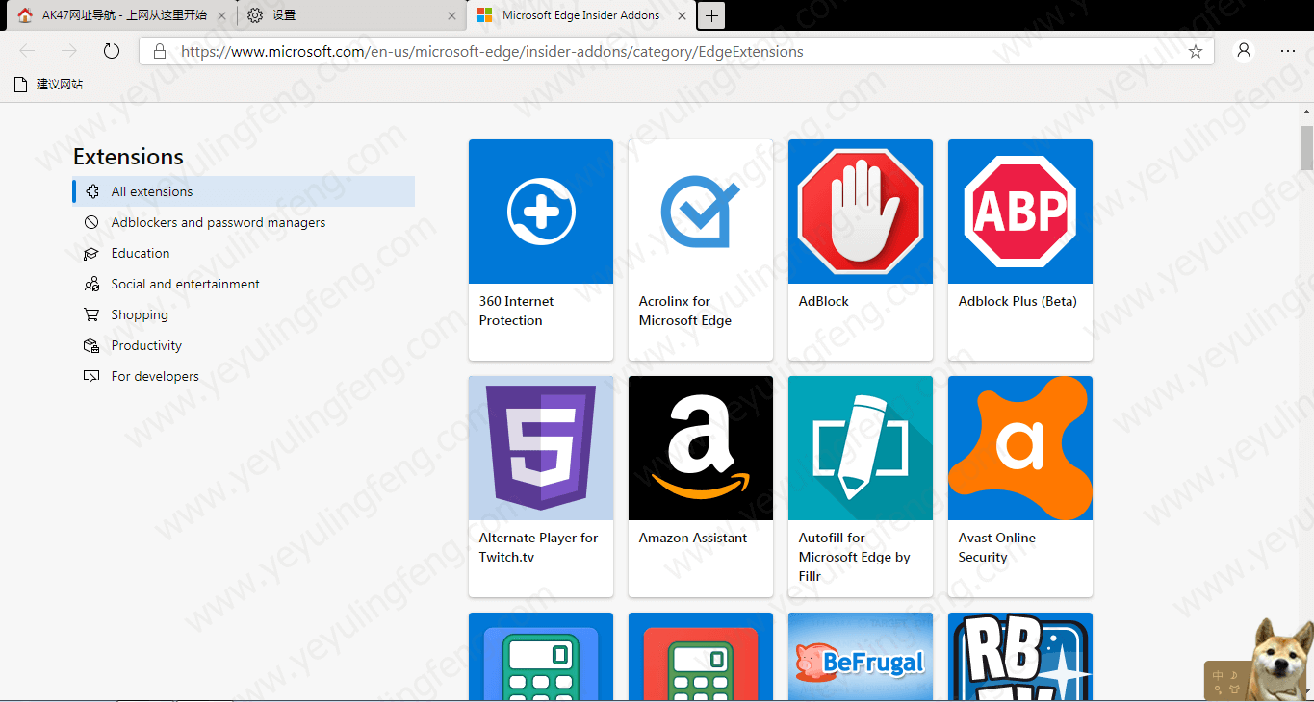1314x702 pixels.
Task: Click the forward navigation arrow
Action: point(69,51)
